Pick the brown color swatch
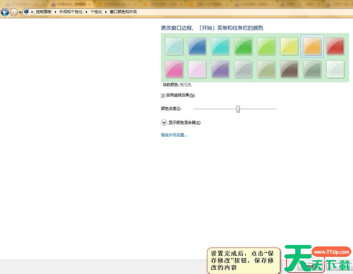This screenshot has width=353, height=274. tap(289, 69)
